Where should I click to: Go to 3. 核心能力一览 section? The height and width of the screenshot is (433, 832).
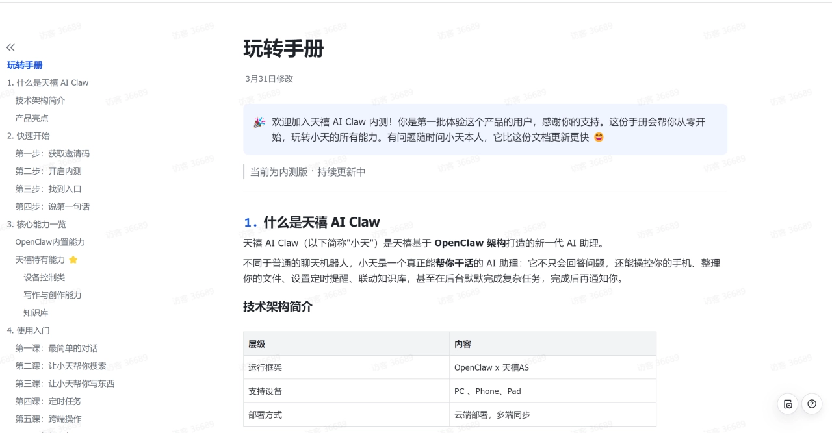36,224
